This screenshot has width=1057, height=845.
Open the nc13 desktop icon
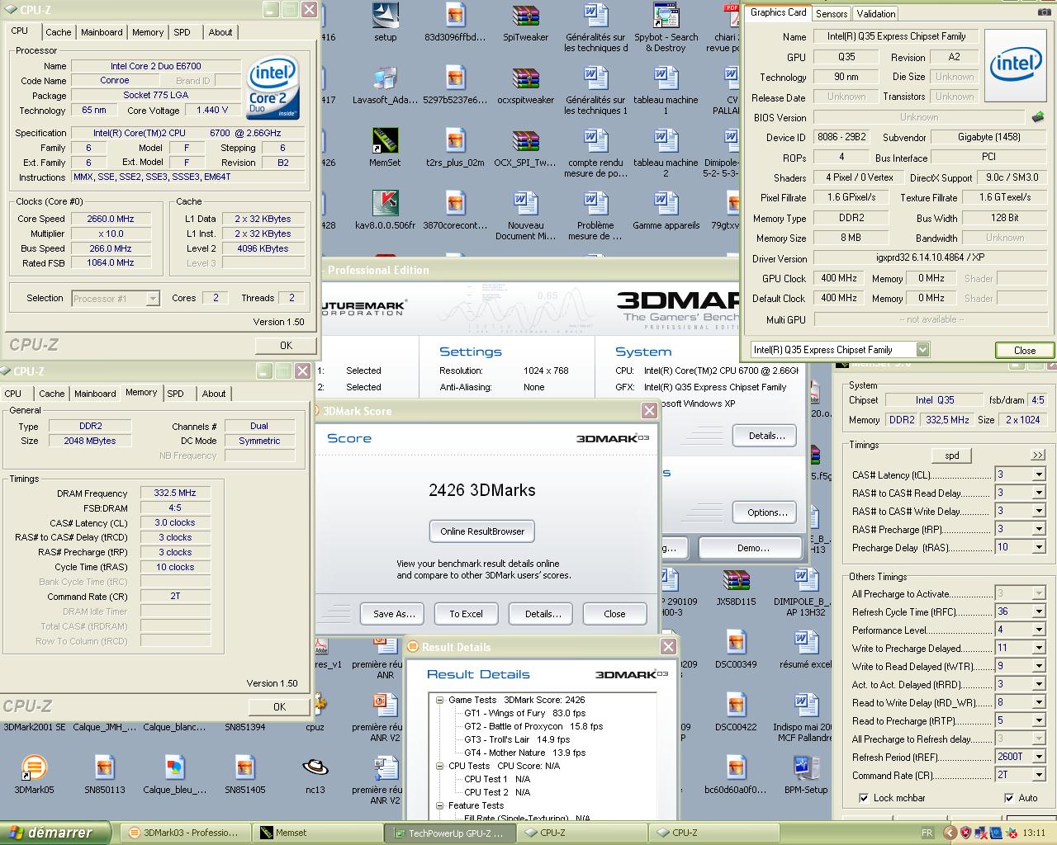click(315, 768)
